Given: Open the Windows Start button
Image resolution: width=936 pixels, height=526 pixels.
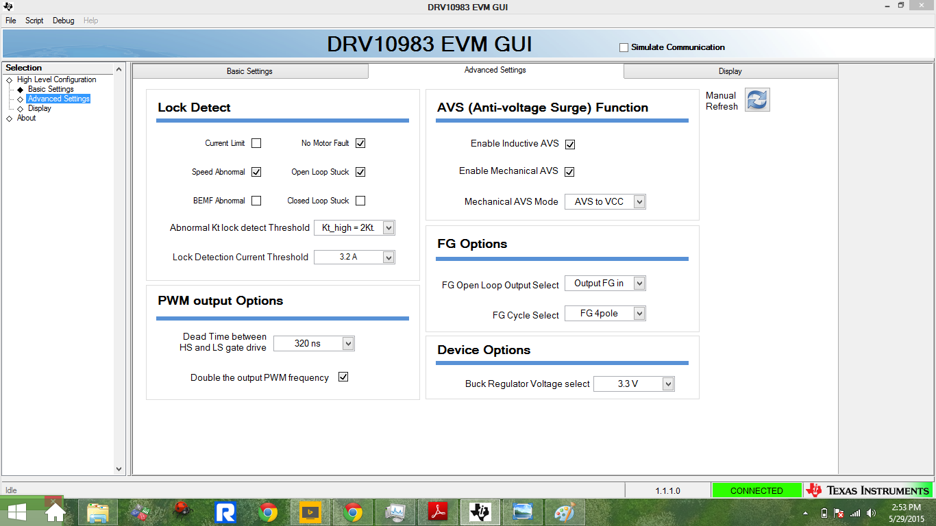Looking at the screenshot, I should coord(16,512).
